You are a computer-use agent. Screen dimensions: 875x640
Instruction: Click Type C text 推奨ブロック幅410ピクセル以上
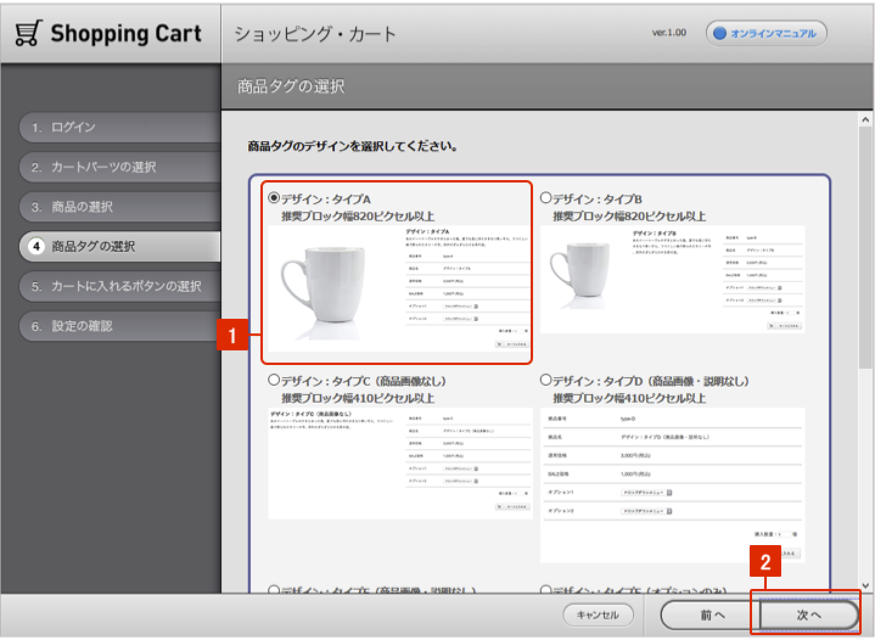pyautogui.click(x=358, y=398)
